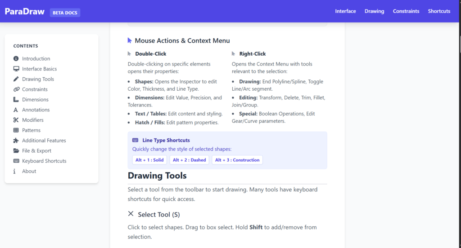Open the Constraints tab in top navigation
The width and height of the screenshot is (461, 248).
[x=406, y=11]
